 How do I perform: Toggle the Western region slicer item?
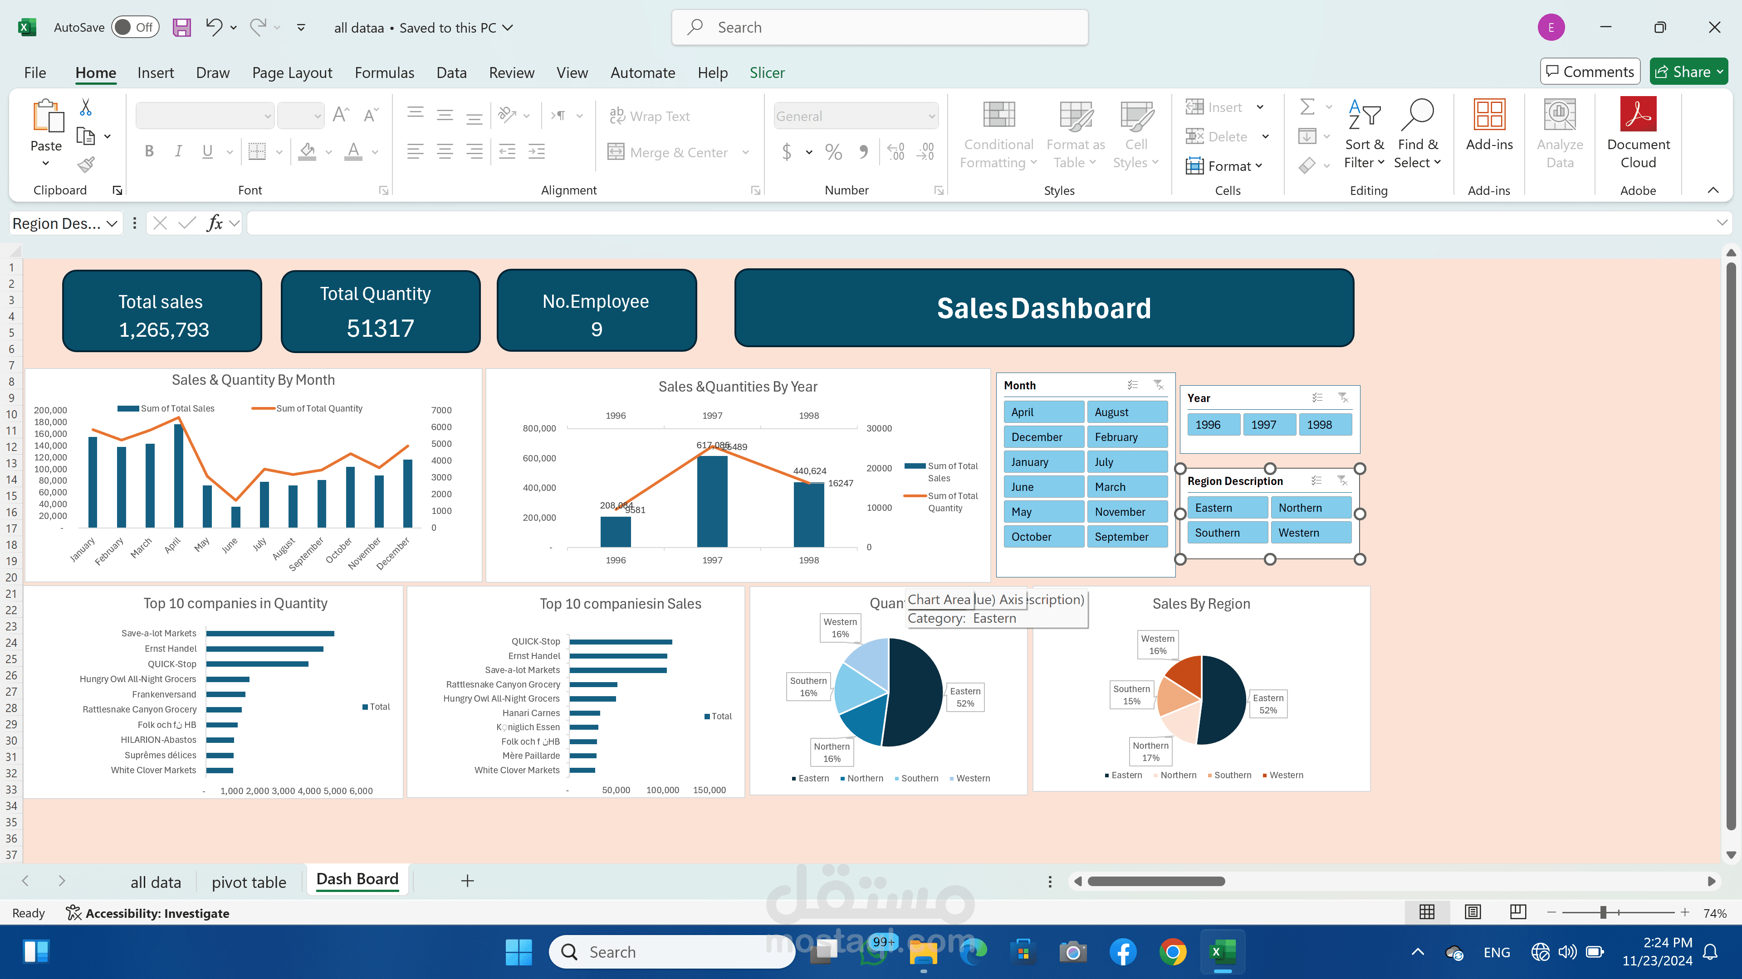1311,533
